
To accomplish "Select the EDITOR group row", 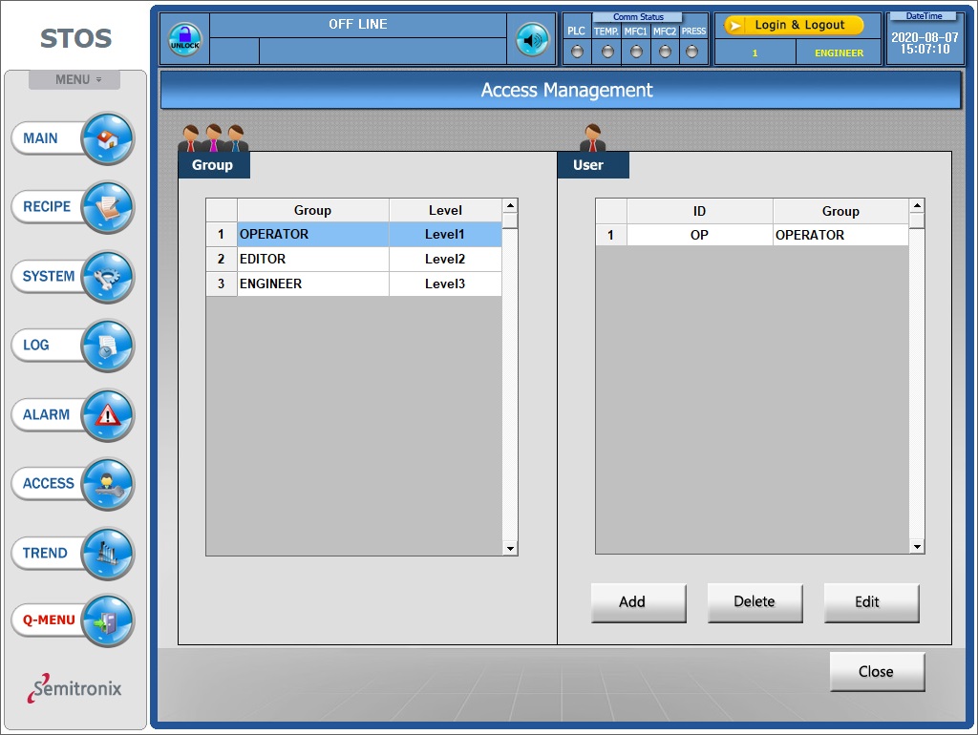I will [353, 259].
